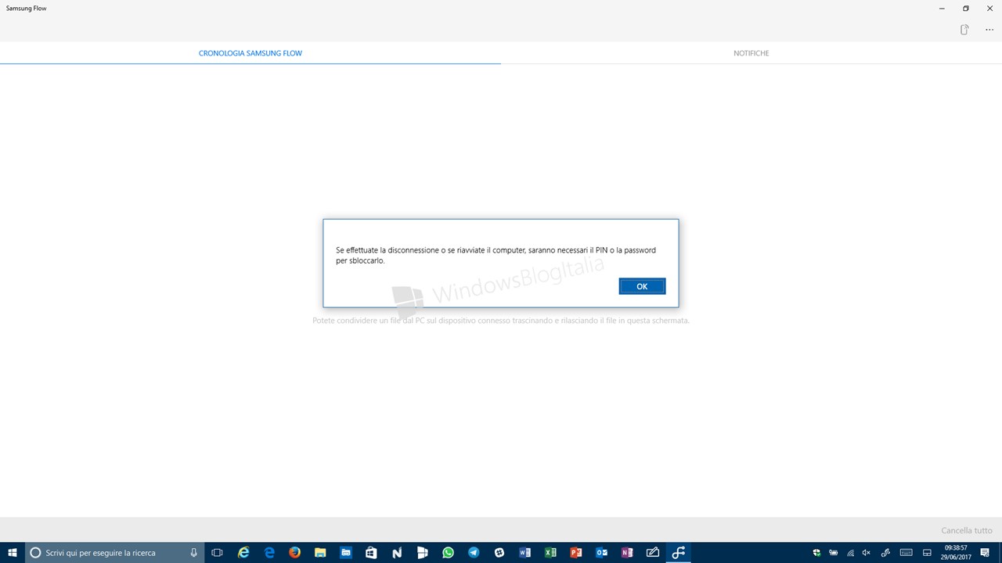Open File Explorer from the taskbar

pyautogui.click(x=320, y=553)
